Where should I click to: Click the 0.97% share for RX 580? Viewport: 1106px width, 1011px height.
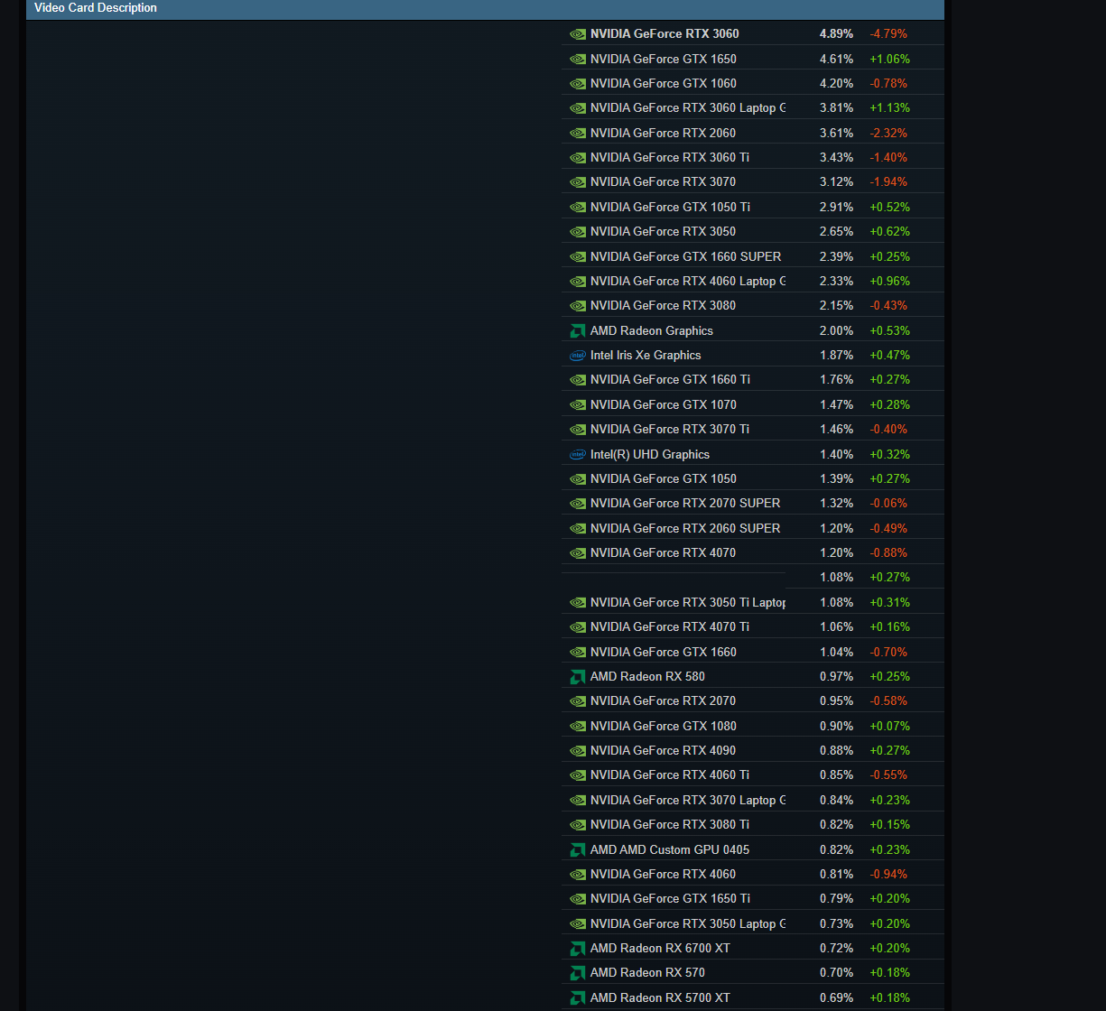pos(836,677)
